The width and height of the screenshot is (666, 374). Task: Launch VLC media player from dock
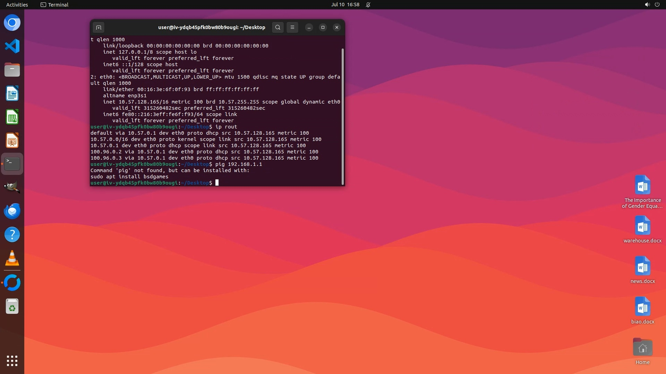coord(12,258)
